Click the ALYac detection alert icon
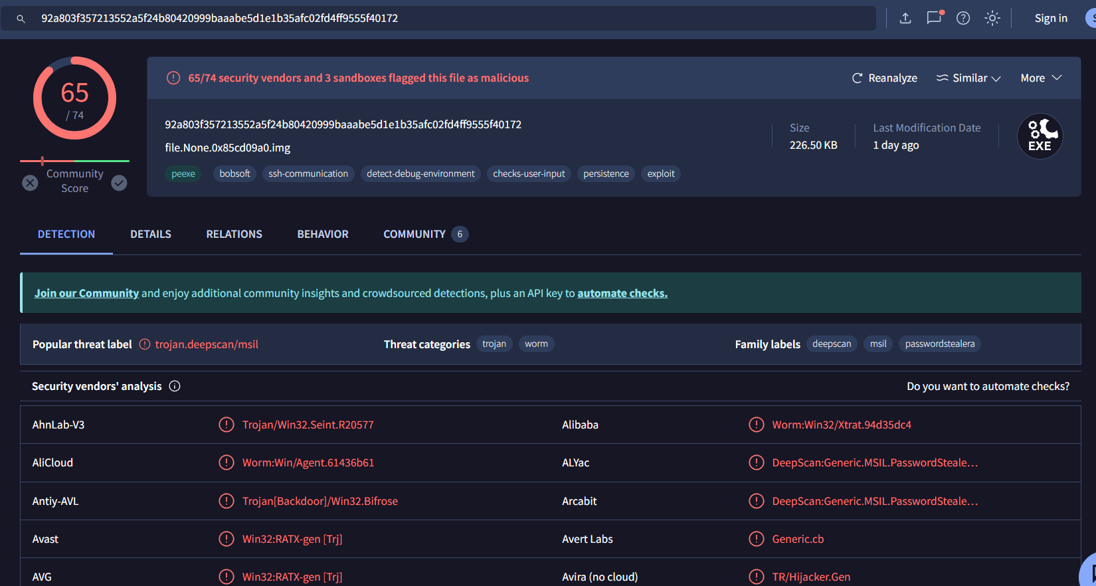This screenshot has height=586, width=1096. point(757,462)
